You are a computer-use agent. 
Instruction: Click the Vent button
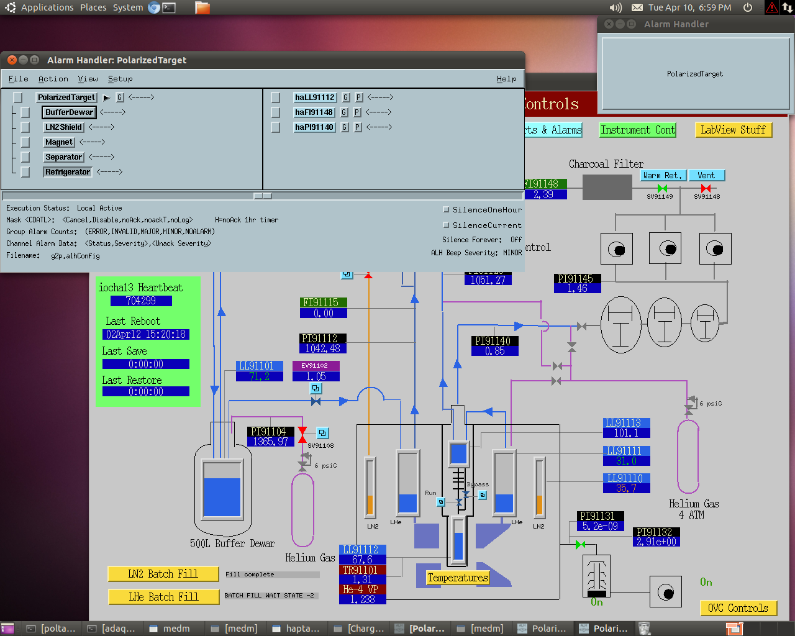(706, 176)
